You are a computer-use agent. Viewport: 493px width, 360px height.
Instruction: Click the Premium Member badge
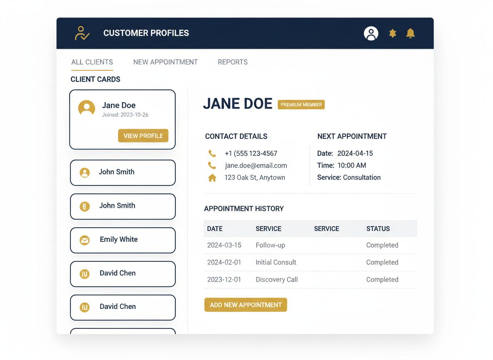click(x=301, y=105)
